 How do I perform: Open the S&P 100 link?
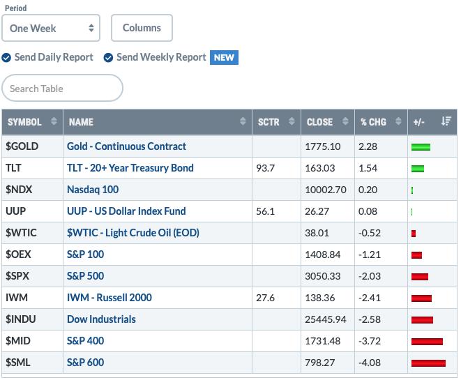(85, 254)
